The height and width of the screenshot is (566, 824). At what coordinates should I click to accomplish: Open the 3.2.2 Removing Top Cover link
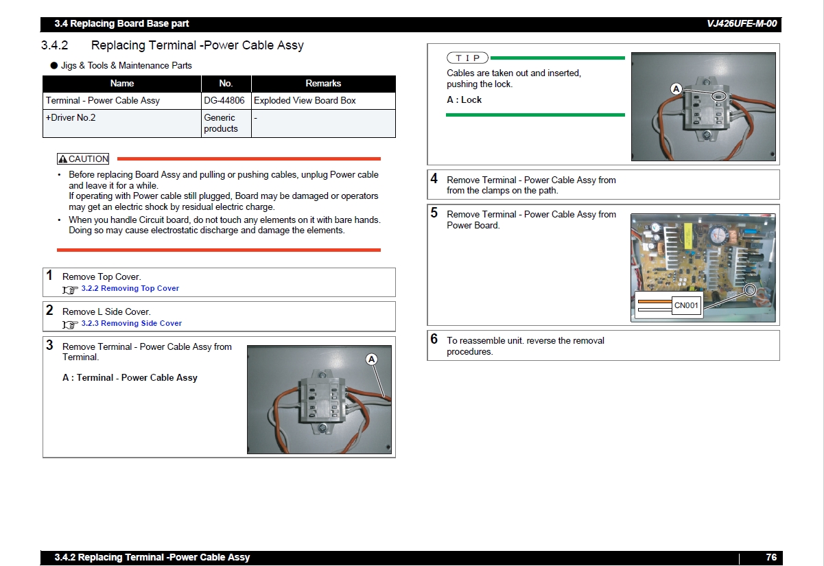(130, 289)
